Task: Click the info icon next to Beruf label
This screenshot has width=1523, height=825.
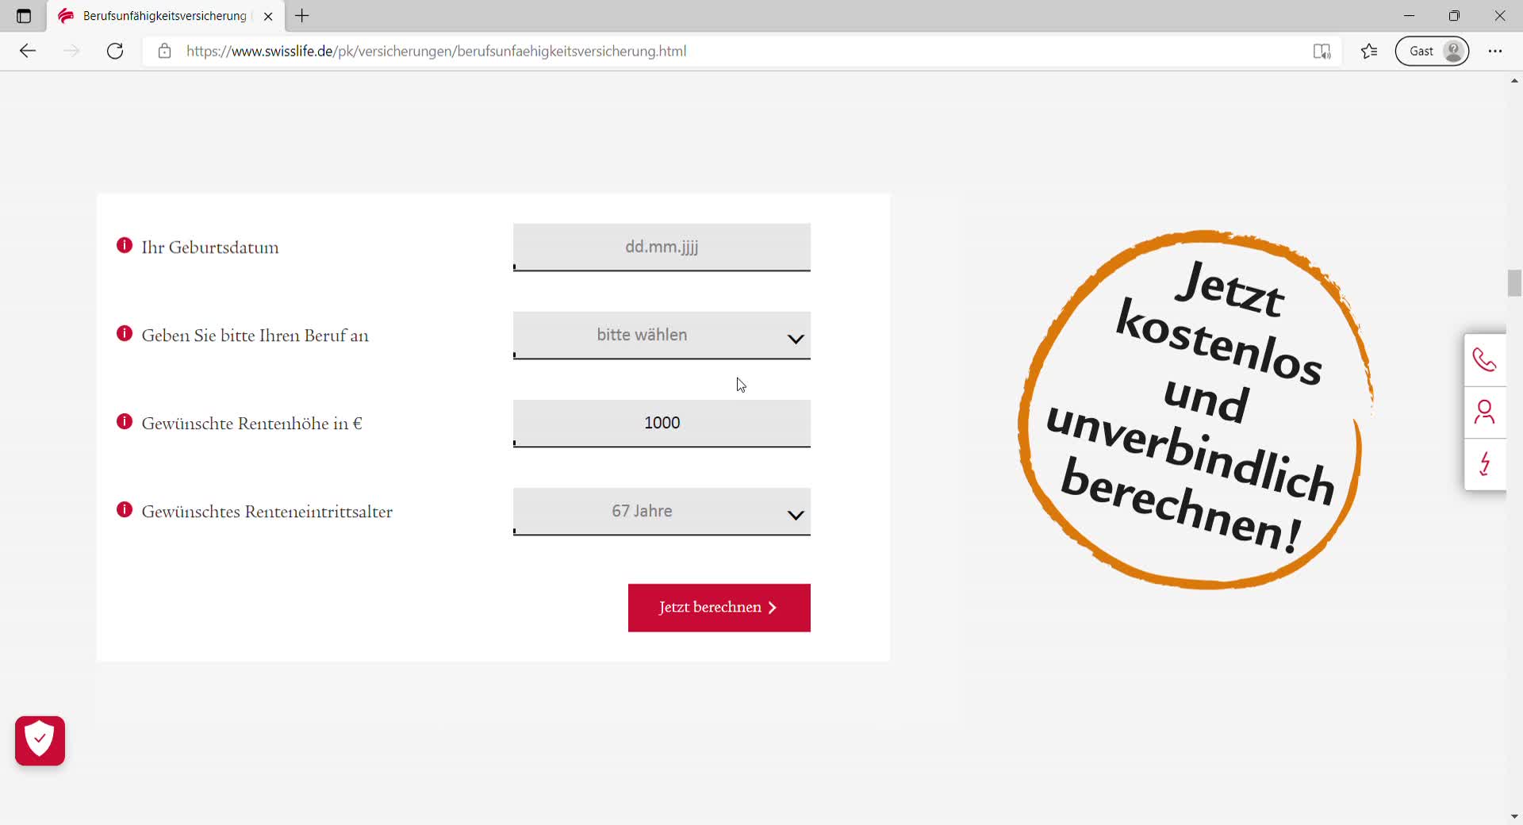Action: (x=125, y=334)
